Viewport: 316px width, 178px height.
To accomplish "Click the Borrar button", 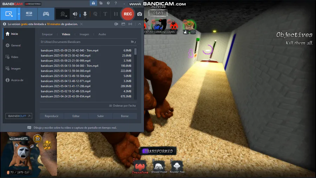I will point(125,116).
